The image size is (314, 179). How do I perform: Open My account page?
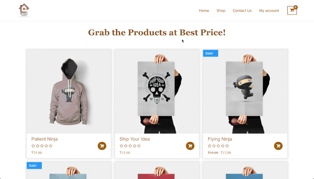tap(269, 11)
